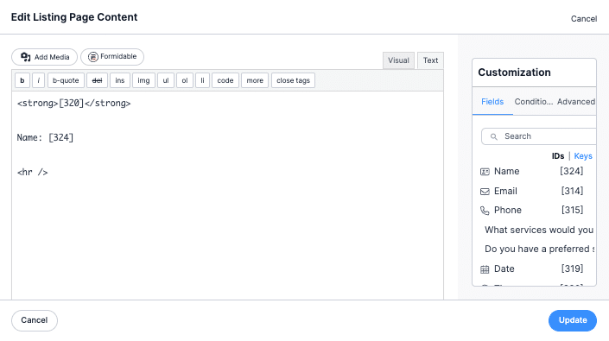Insert the Name [324] field
This screenshot has height=341, width=609.
coord(532,172)
